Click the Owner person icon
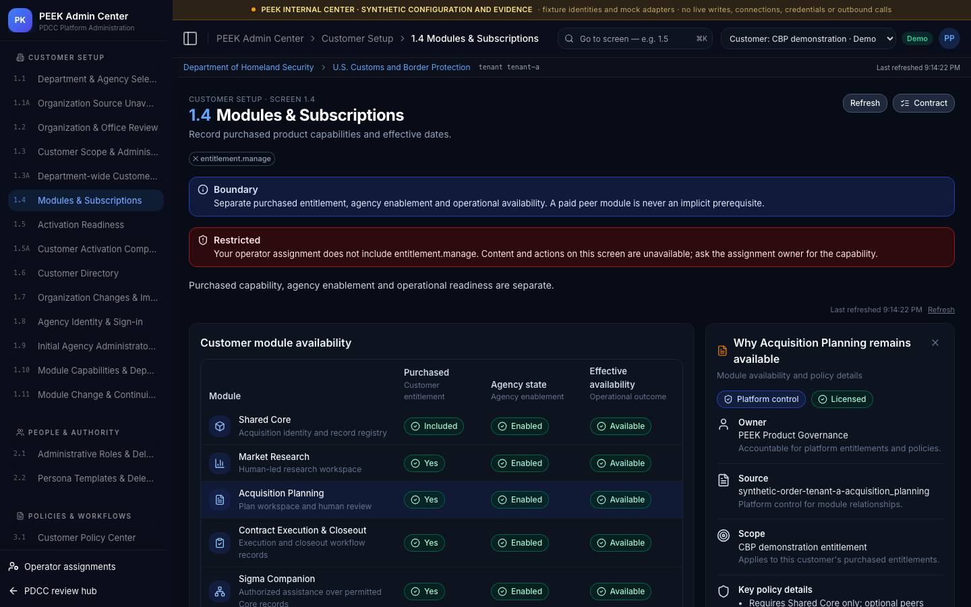The image size is (971, 607). (x=724, y=424)
